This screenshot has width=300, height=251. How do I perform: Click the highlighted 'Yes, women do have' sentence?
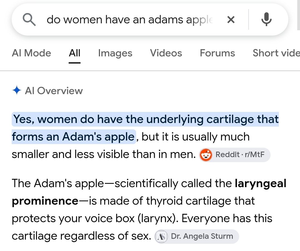tap(145, 128)
